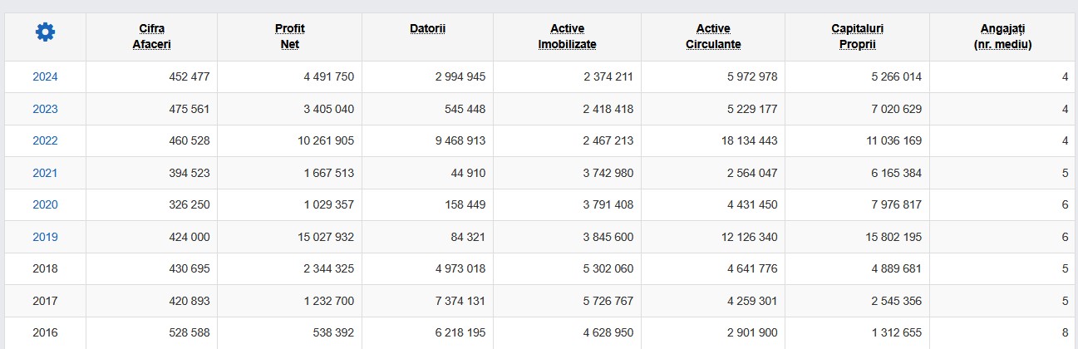Select the 8 employees value for 2016
This screenshot has height=349, width=1078.
[1065, 332]
